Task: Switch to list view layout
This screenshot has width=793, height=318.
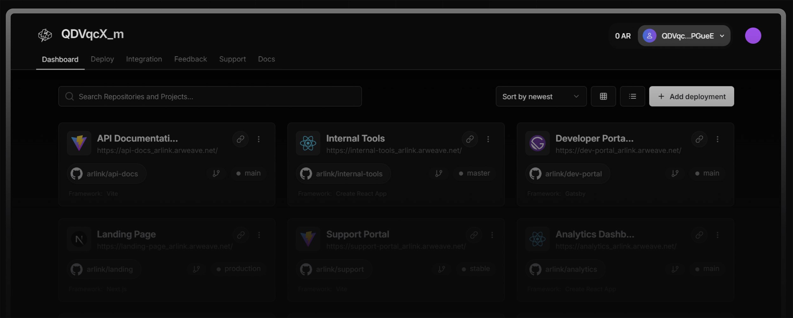Action: [x=632, y=96]
